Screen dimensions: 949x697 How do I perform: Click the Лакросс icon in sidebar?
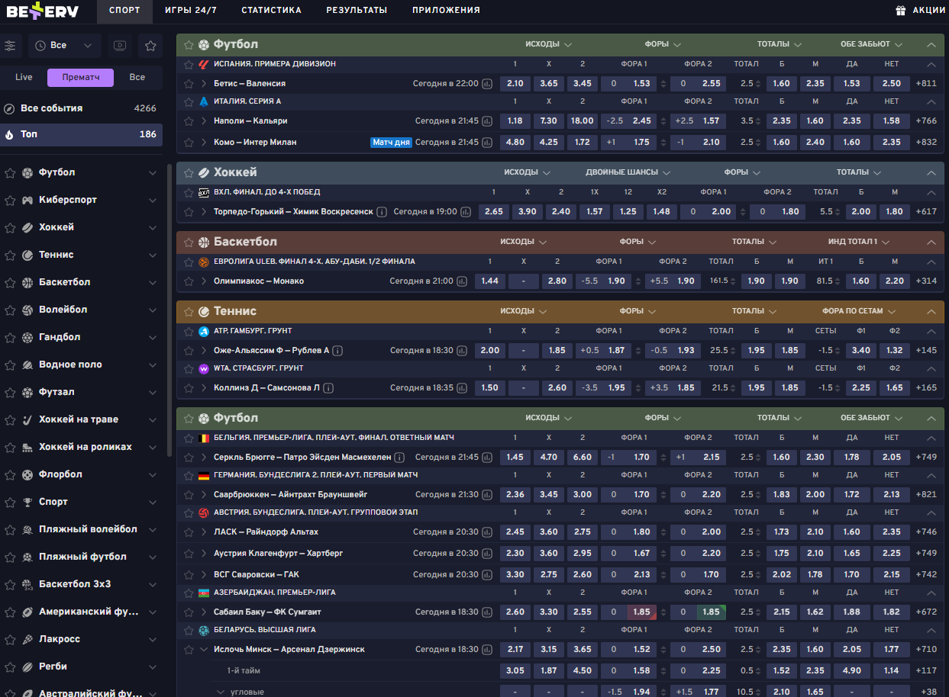click(x=27, y=640)
